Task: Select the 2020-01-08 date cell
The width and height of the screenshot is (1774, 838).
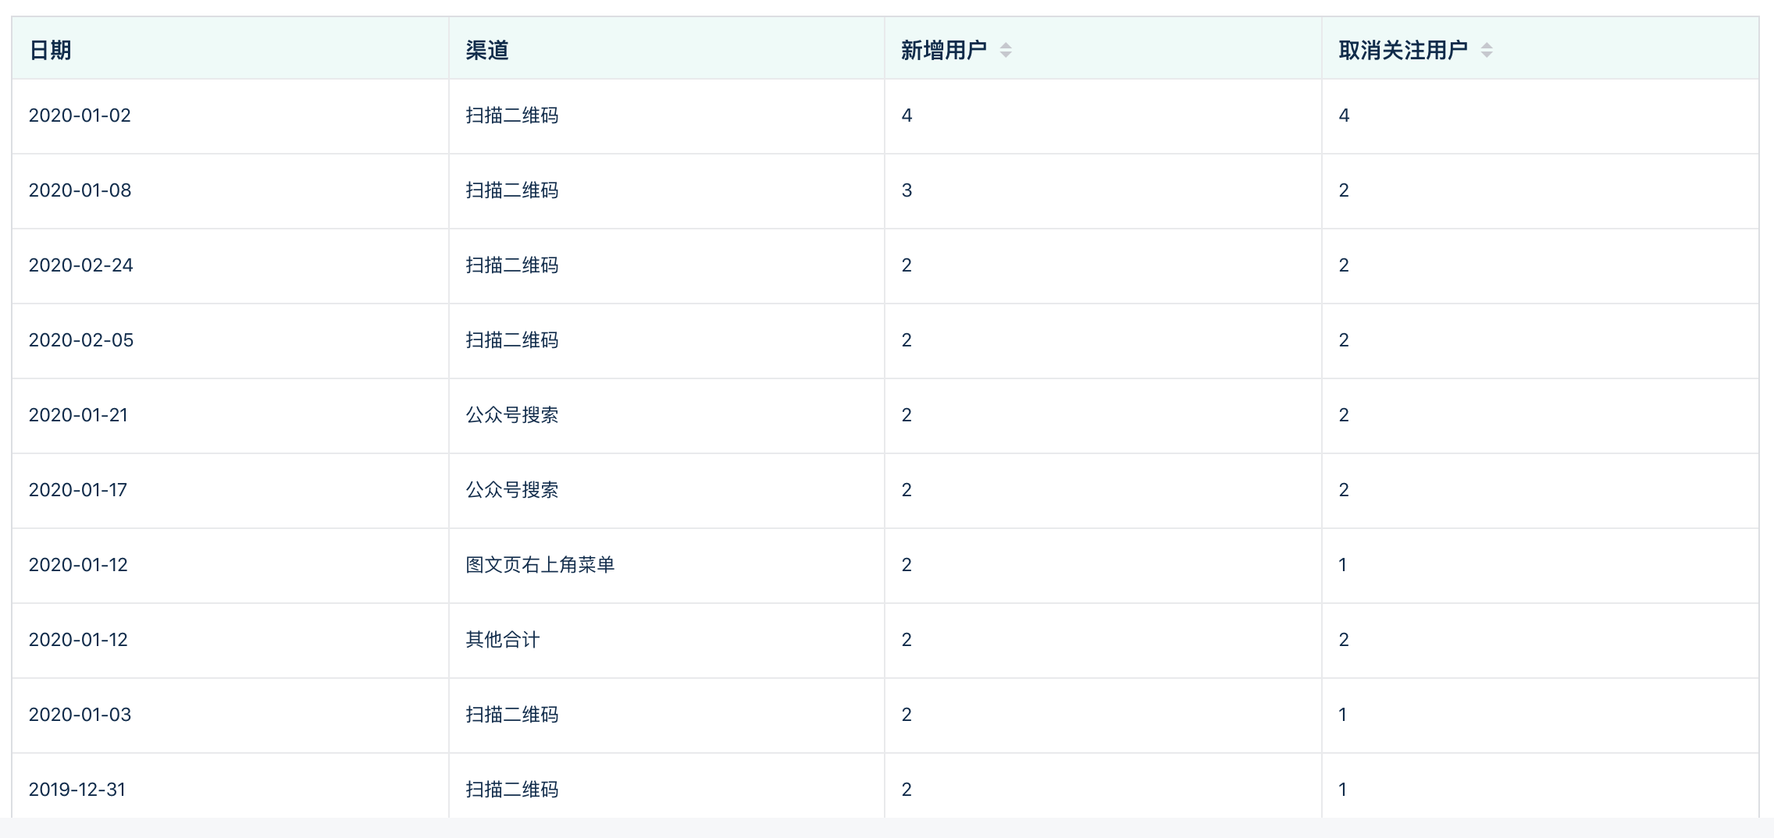Action: pos(80,190)
